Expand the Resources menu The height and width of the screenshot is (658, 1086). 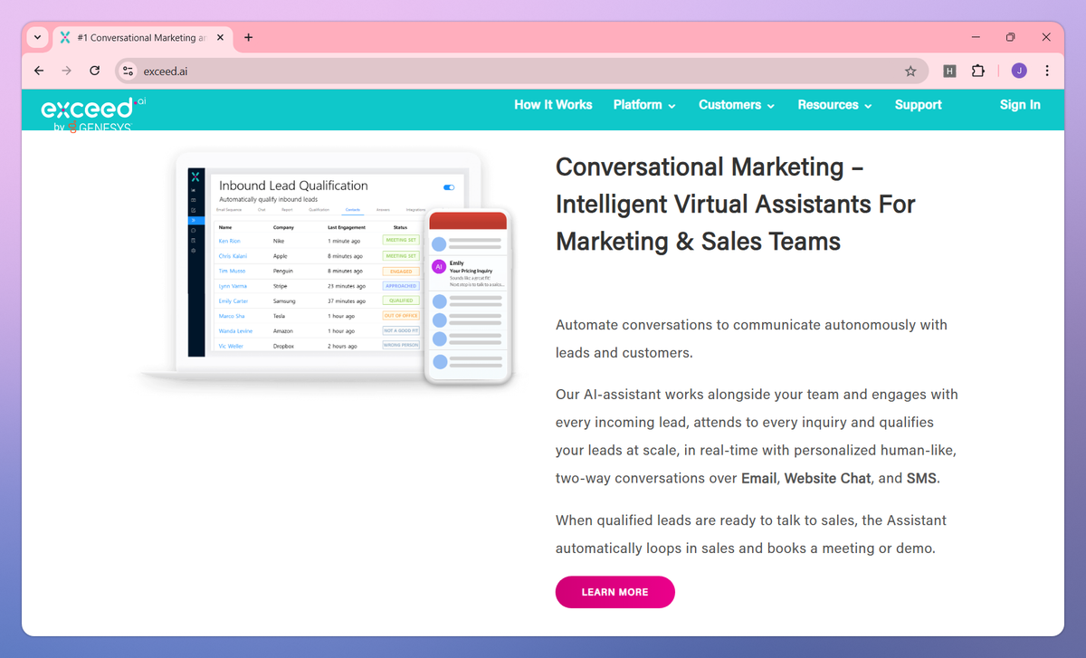[834, 105]
